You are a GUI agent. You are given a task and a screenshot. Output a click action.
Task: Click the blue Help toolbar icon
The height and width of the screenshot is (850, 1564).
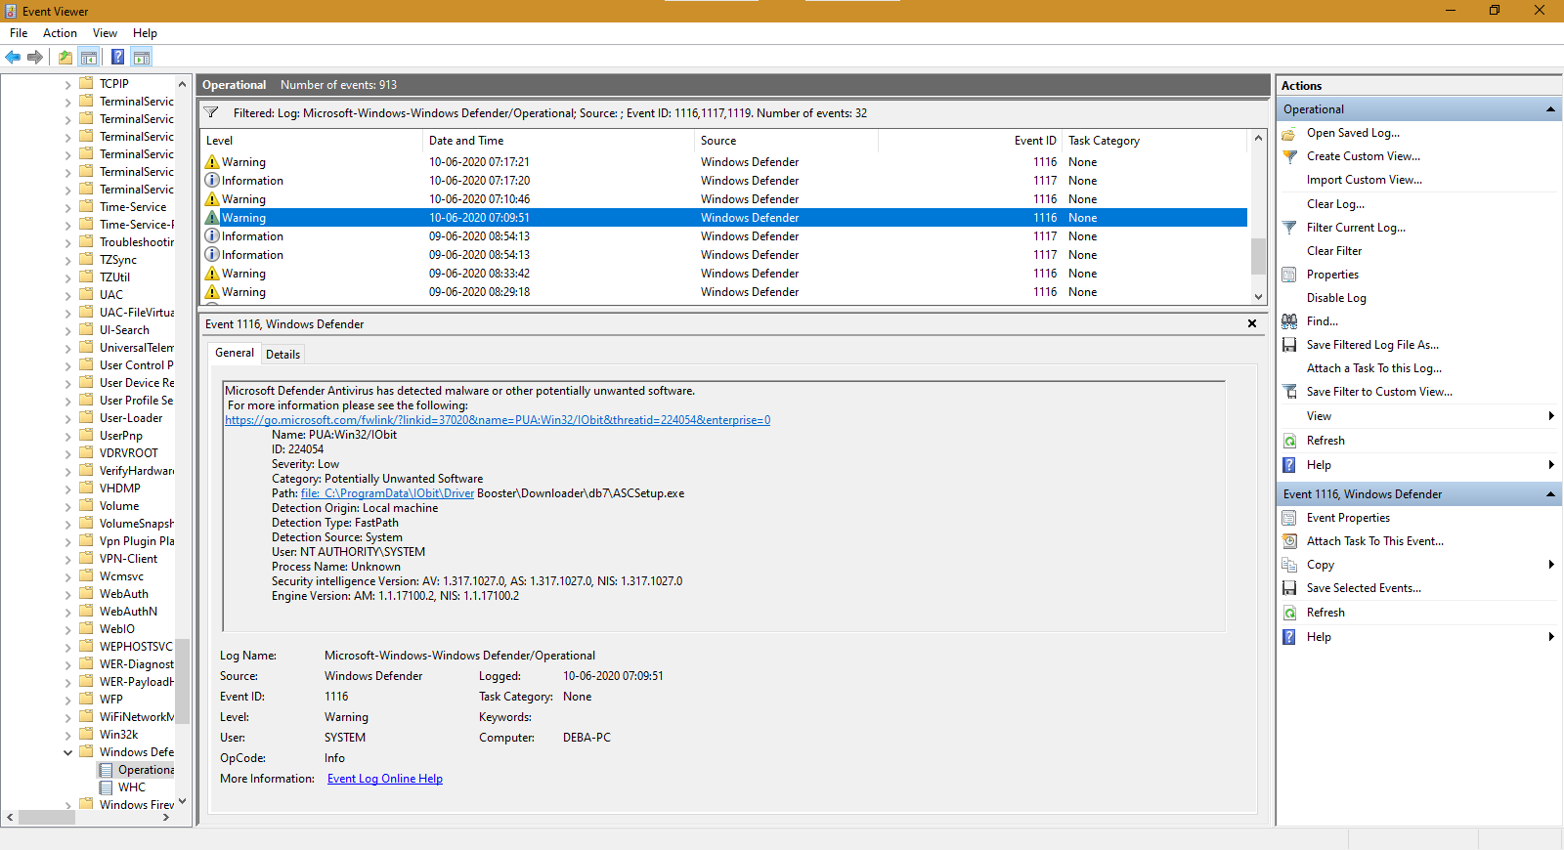pos(117,57)
